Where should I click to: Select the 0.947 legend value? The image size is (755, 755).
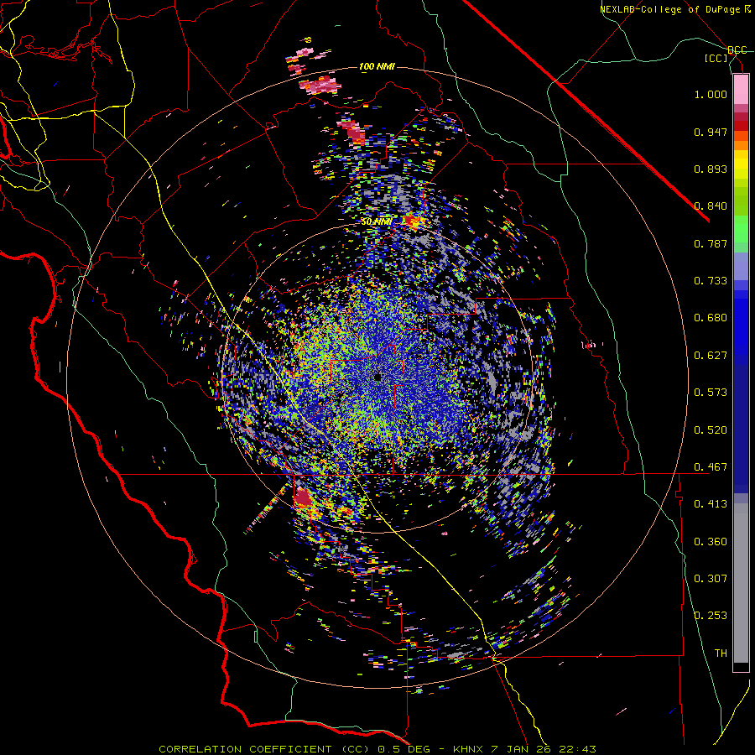[711, 132]
